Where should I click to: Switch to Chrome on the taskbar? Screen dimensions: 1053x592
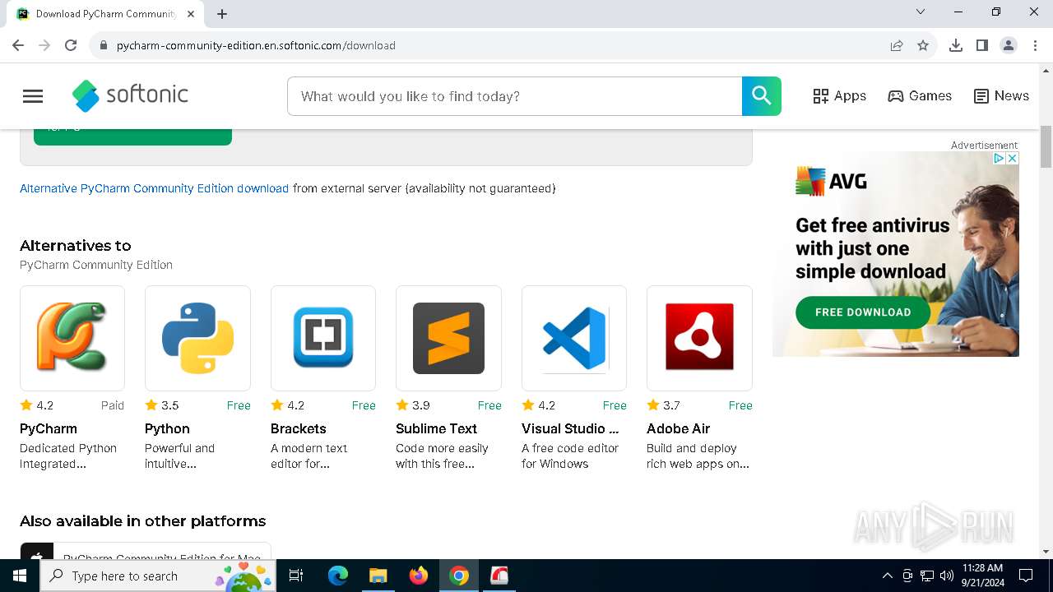click(459, 576)
